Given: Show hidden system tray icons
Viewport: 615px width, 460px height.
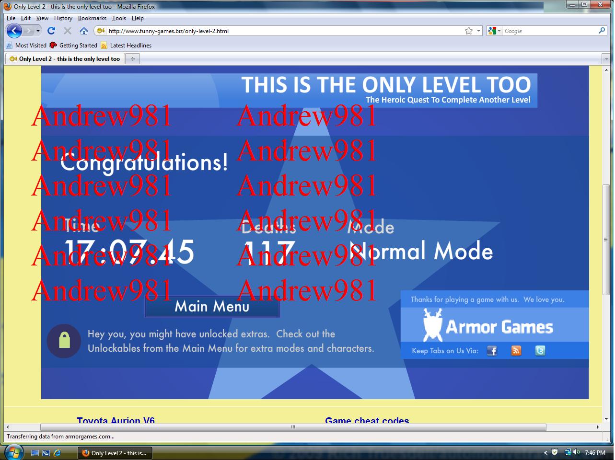Looking at the screenshot, I should pyautogui.click(x=545, y=453).
